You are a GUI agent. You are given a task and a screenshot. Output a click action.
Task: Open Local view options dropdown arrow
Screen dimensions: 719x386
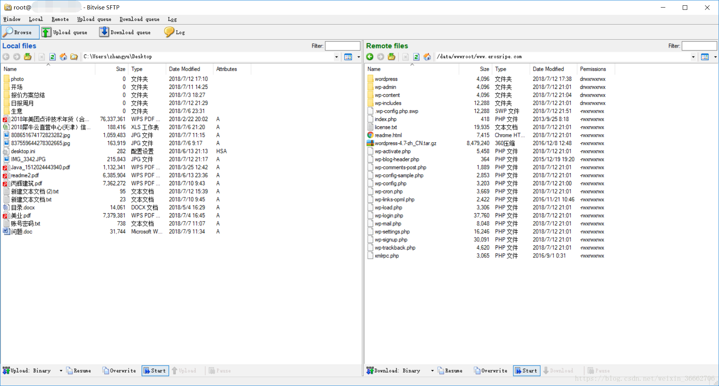coord(358,57)
